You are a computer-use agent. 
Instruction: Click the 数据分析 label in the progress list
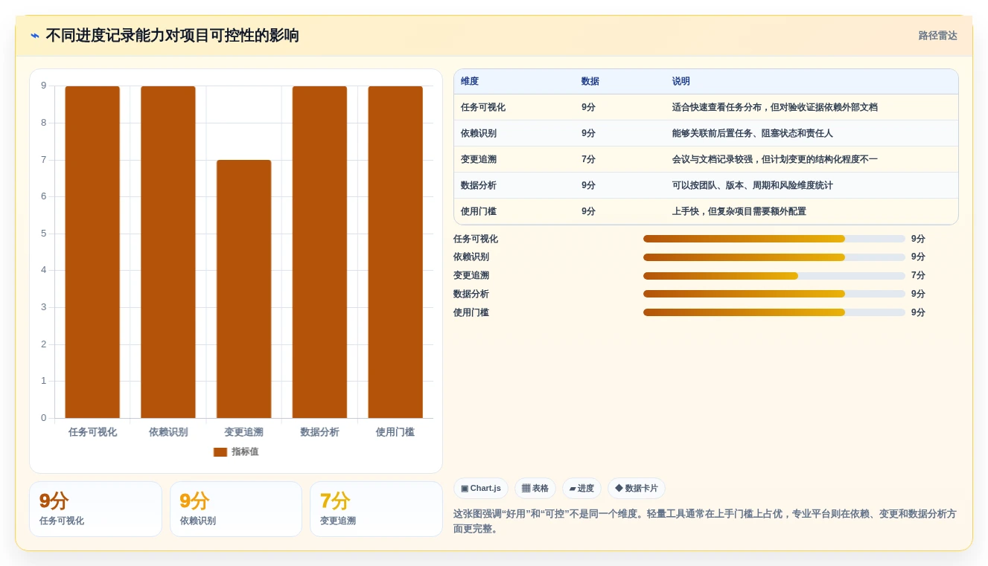coord(471,294)
